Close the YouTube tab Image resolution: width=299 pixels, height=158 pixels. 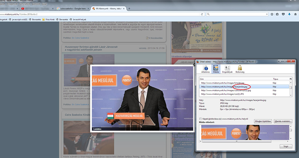(53, 8)
